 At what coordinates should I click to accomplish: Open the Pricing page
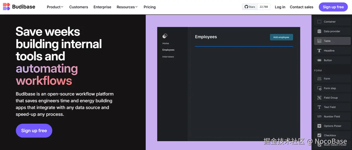click(150, 7)
